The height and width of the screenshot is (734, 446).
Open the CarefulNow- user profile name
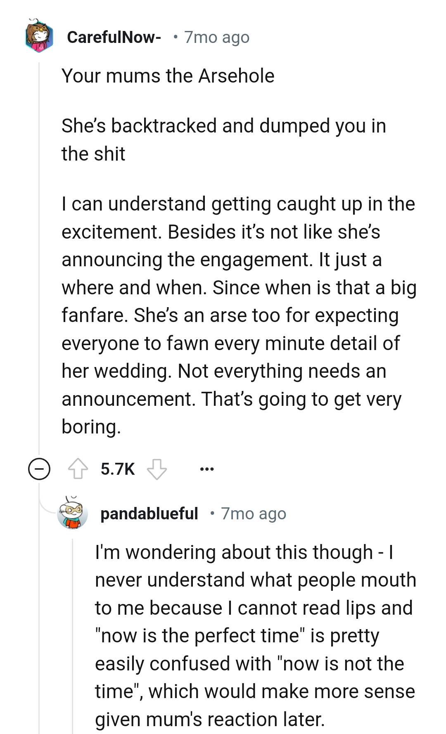114,37
